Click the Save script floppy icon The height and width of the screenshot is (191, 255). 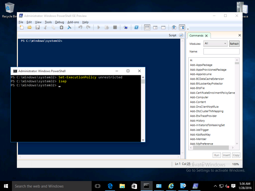38,28
